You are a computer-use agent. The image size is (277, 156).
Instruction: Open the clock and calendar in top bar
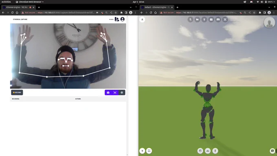click(x=138, y=2)
